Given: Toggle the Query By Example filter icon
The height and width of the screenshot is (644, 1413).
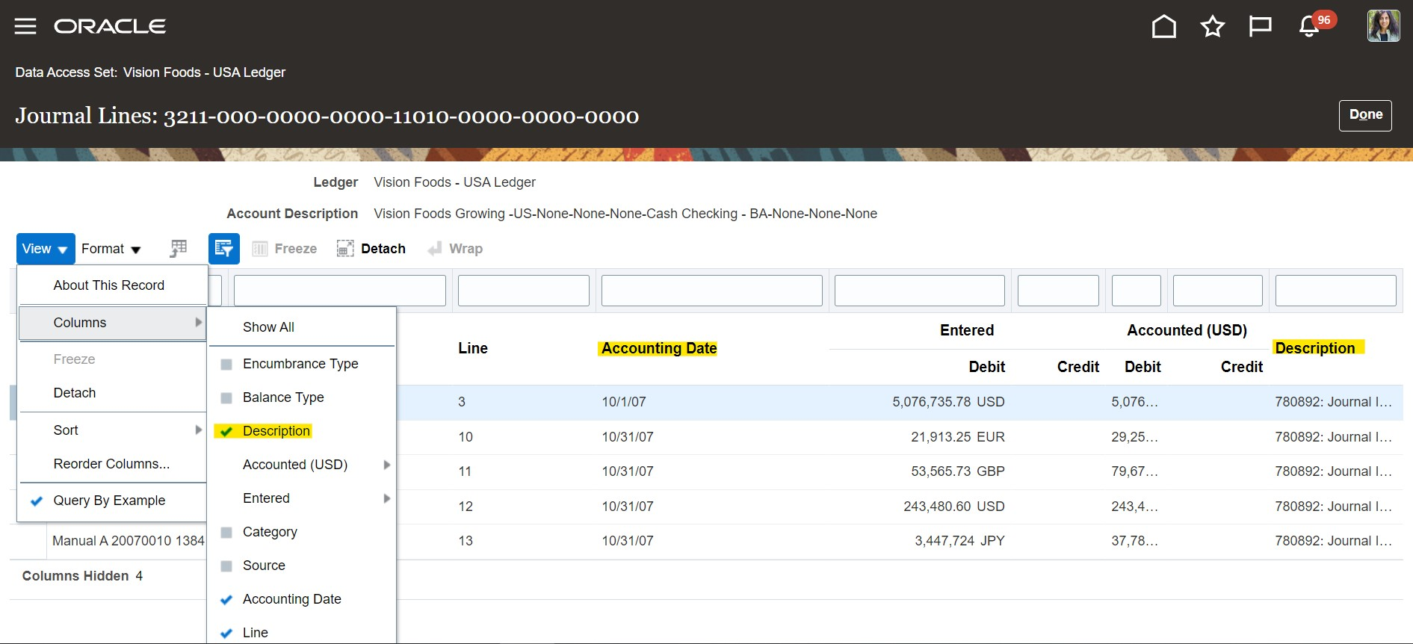Looking at the screenshot, I should pos(223,249).
